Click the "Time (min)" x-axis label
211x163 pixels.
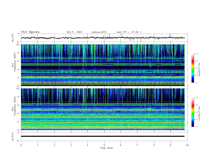coord(107,148)
